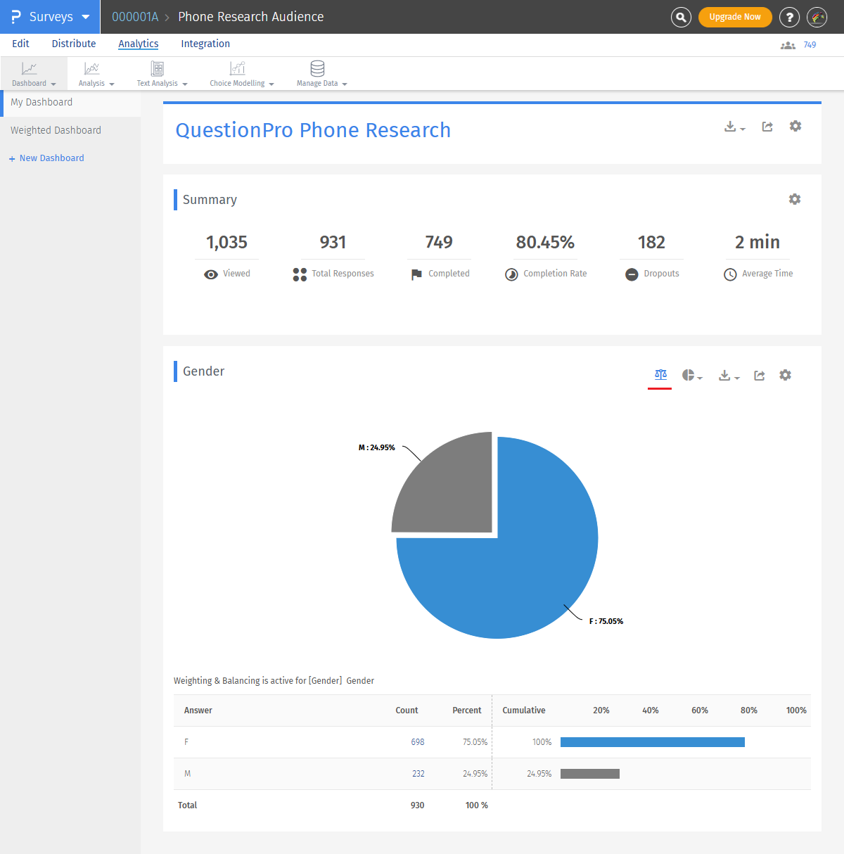Viewport: 844px width, 854px height.
Task: Open dashboard settings gear beside title
Action: (795, 126)
